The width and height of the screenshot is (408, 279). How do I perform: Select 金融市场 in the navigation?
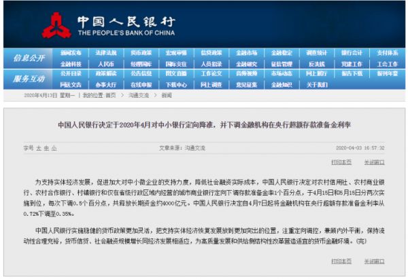coord(246,53)
